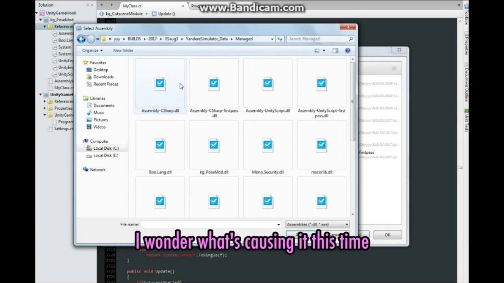The image size is (504, 283).
Task: Select Boo.Lang.dll file
Action: click(x=160, y=148)
